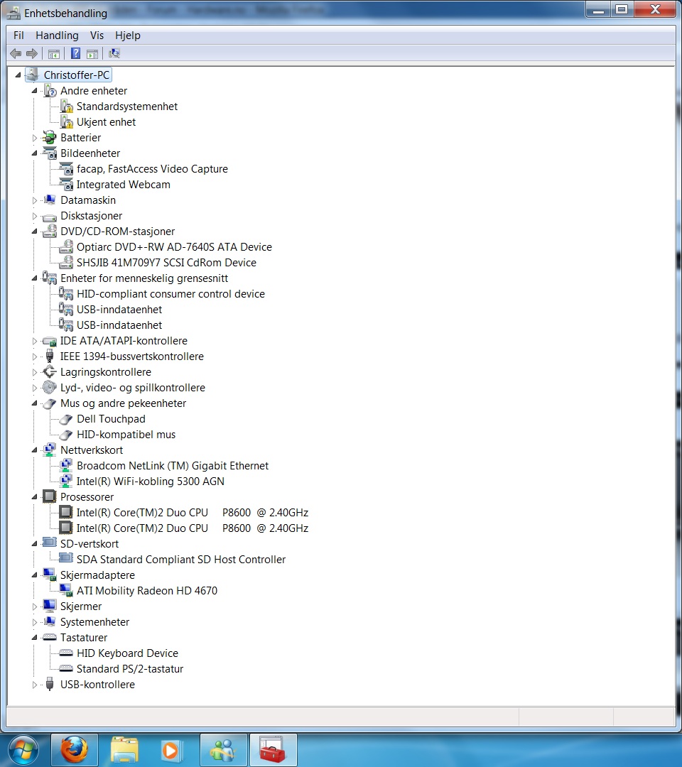
Task: Select the second Core 2 Duo P8600 entry
Action: 193,528
